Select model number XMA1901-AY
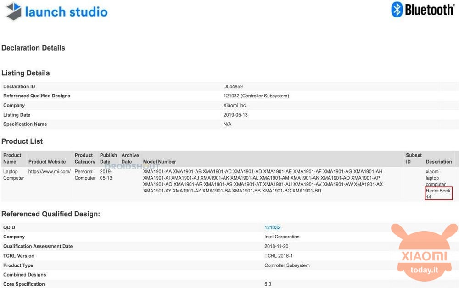Image resolution: width=459 pixels, height=288 pixels. (157, 191)
